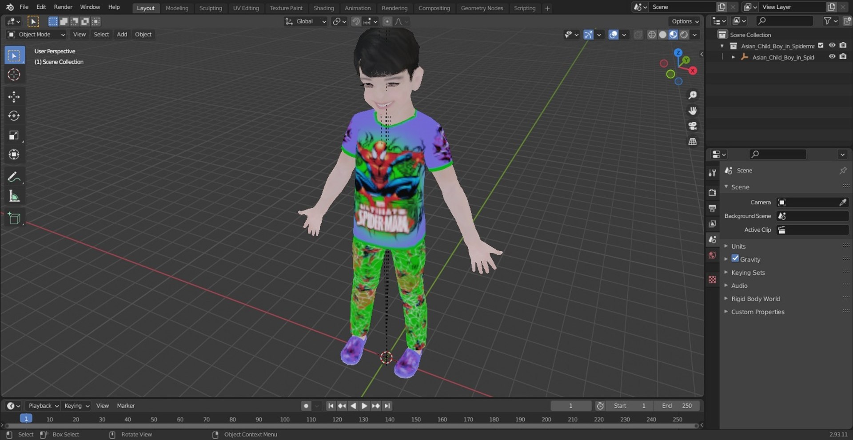Open the Global transform orientation dropdown
Viewport: 853px width, 440px height.
click(x=305, y=21)
